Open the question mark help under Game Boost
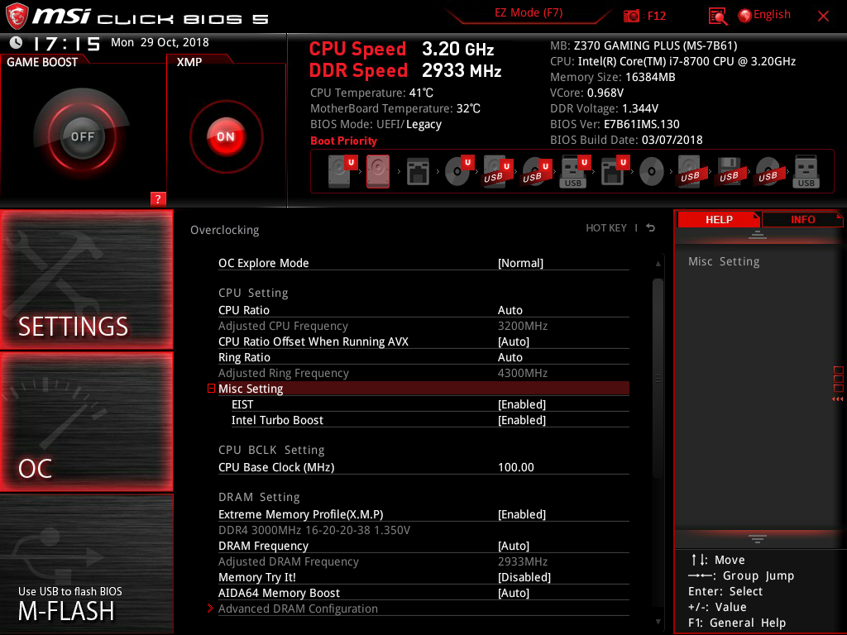This screenshot has width=847, height=635. click(158, 198)
